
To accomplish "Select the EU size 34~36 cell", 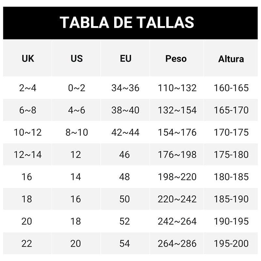I will [125, 88].
